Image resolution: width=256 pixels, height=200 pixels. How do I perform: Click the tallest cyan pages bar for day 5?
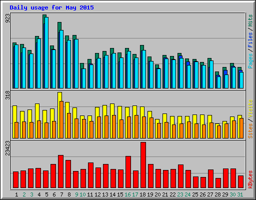click(x=46, y=52)
